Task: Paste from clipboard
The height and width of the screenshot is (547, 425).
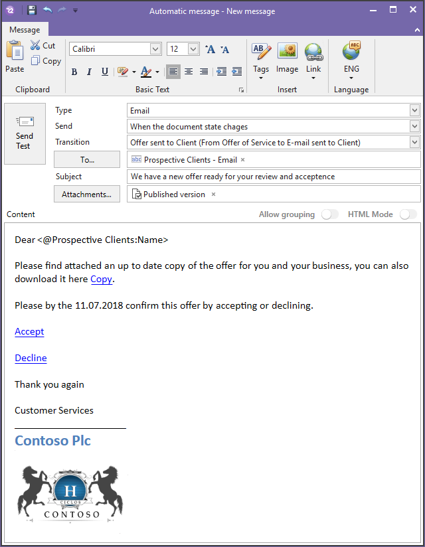Action: (x=15, y=56)
